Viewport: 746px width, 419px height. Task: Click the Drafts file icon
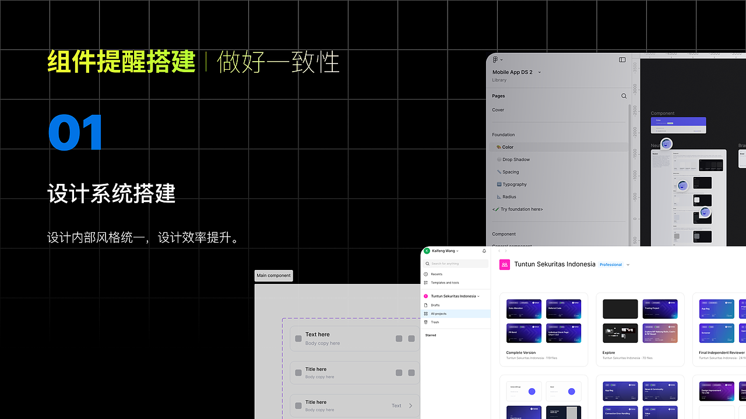(x=426, y=305)
